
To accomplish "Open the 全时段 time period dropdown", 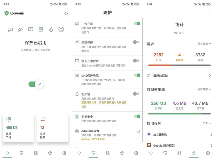I will point(179,33).
